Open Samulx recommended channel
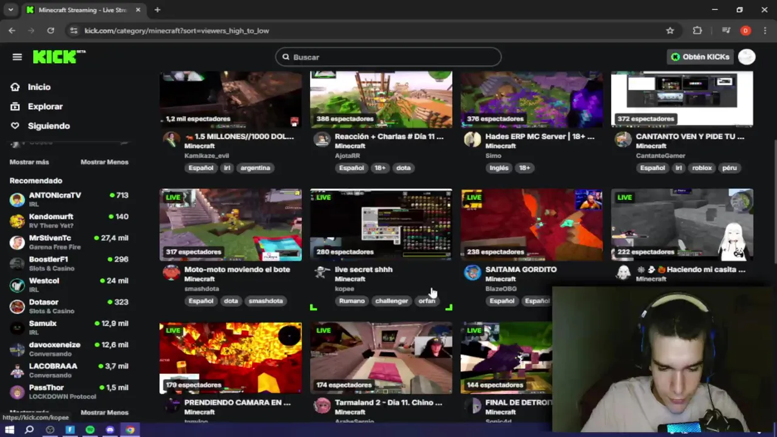The image size is (777, 437). coord(69,328)
